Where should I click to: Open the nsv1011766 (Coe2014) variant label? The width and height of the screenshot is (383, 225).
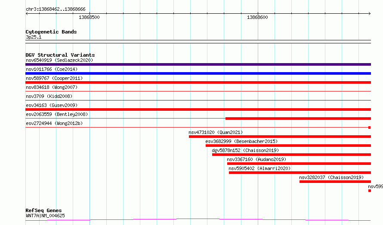point(52,69)
